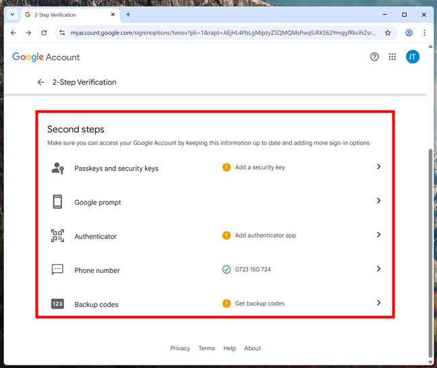Open the Phone number option
437x368 pixels.
(x=215, y=270)
